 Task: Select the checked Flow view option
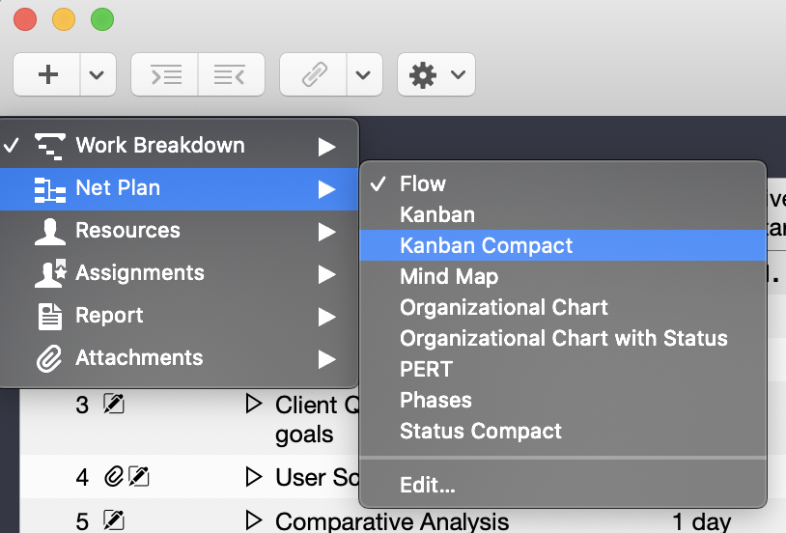point(423,183)
